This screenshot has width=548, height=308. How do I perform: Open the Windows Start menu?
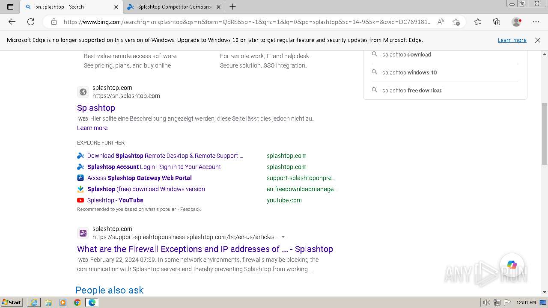click(x=12, y=302)
